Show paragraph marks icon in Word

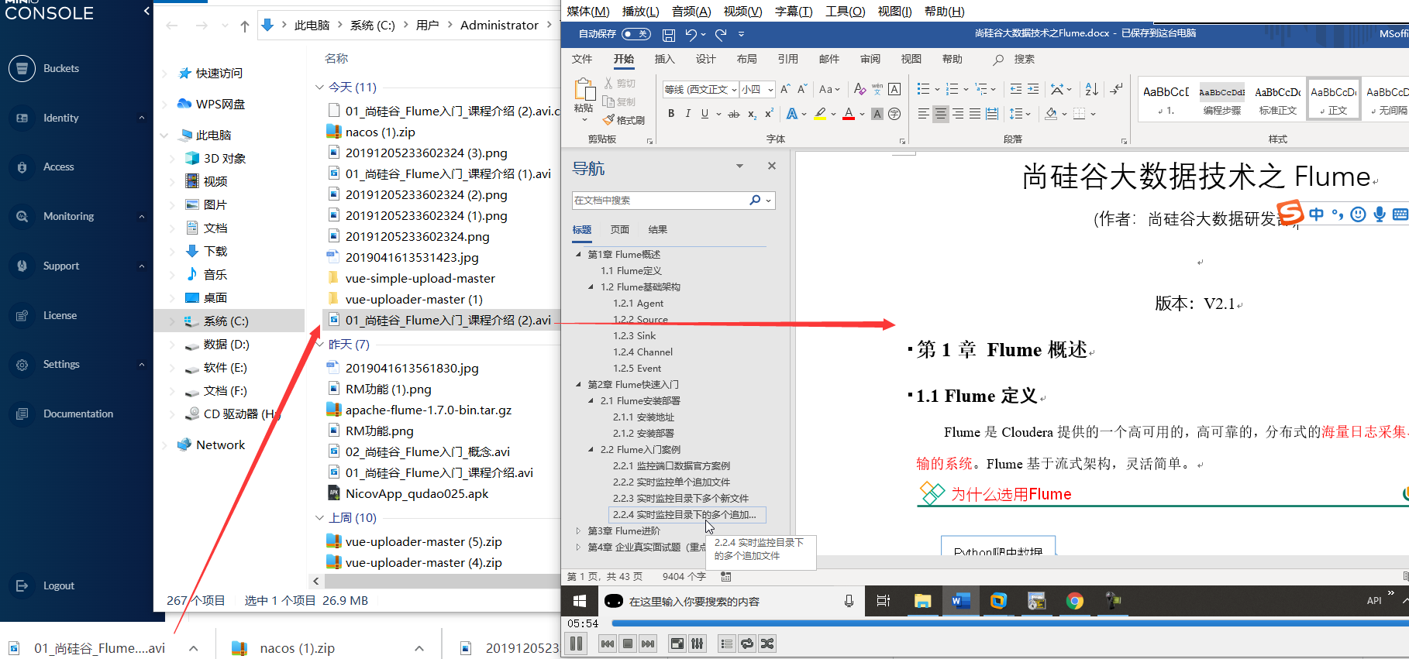1116,89
